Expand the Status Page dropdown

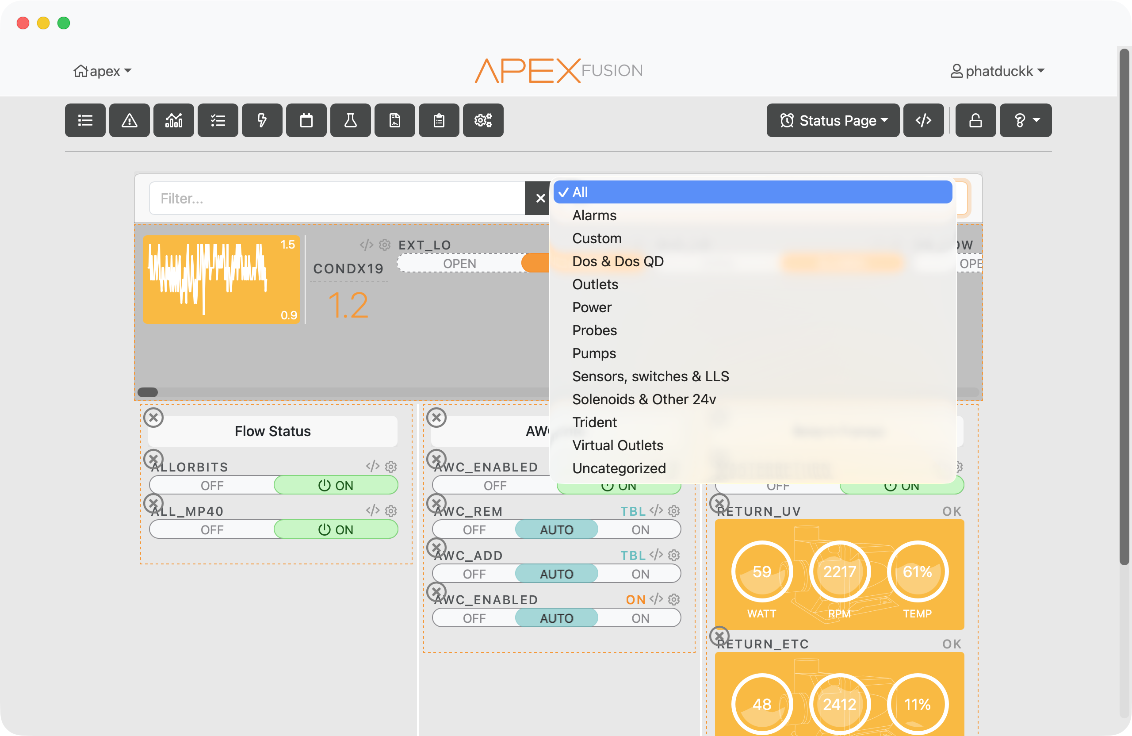[x=834, y=120]
